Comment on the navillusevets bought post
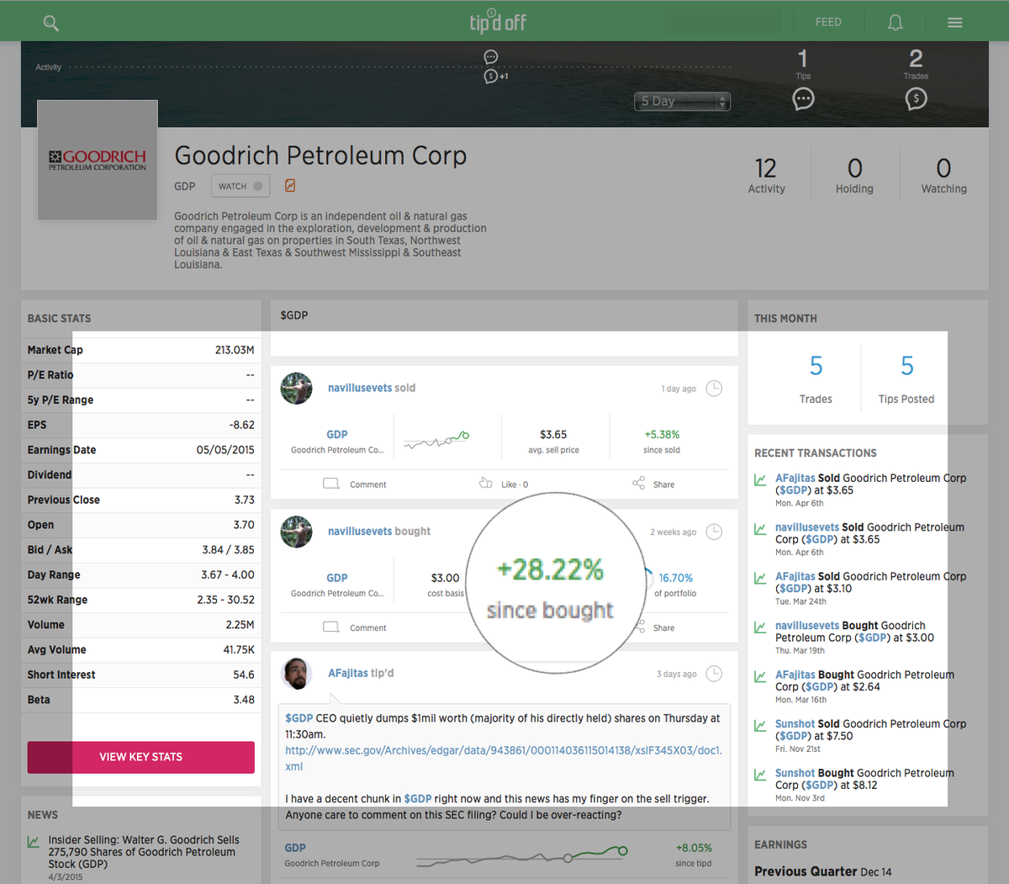The image size is (1009, 884). point(355,627)
